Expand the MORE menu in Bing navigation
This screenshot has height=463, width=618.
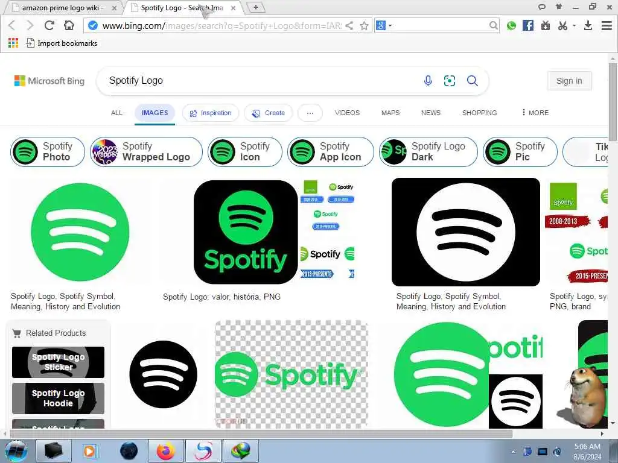click(x=535, y=113)
